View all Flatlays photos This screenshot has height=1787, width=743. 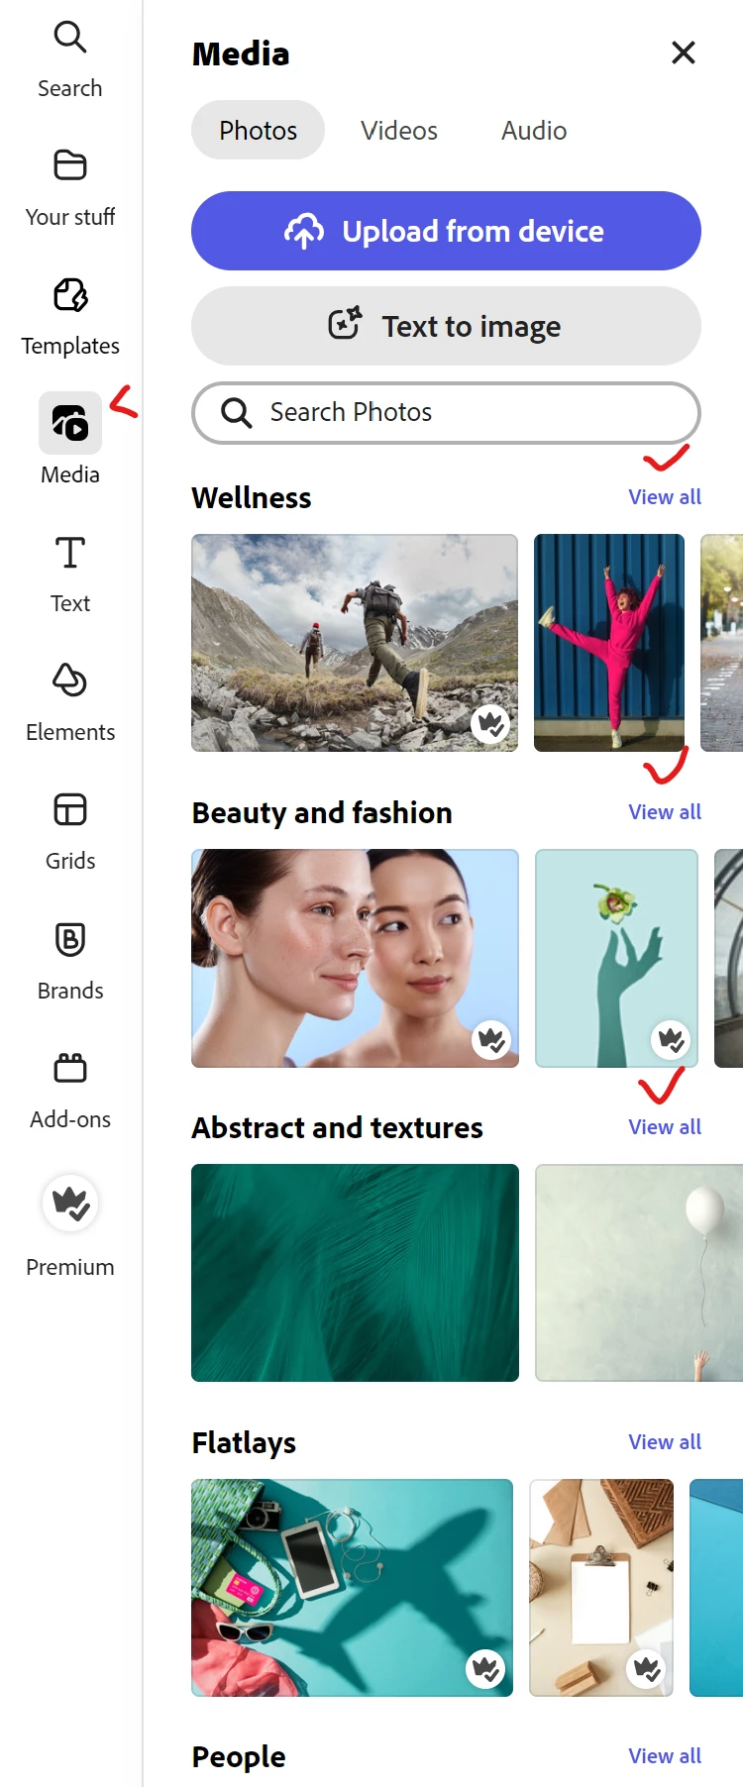coord(665,1442)
